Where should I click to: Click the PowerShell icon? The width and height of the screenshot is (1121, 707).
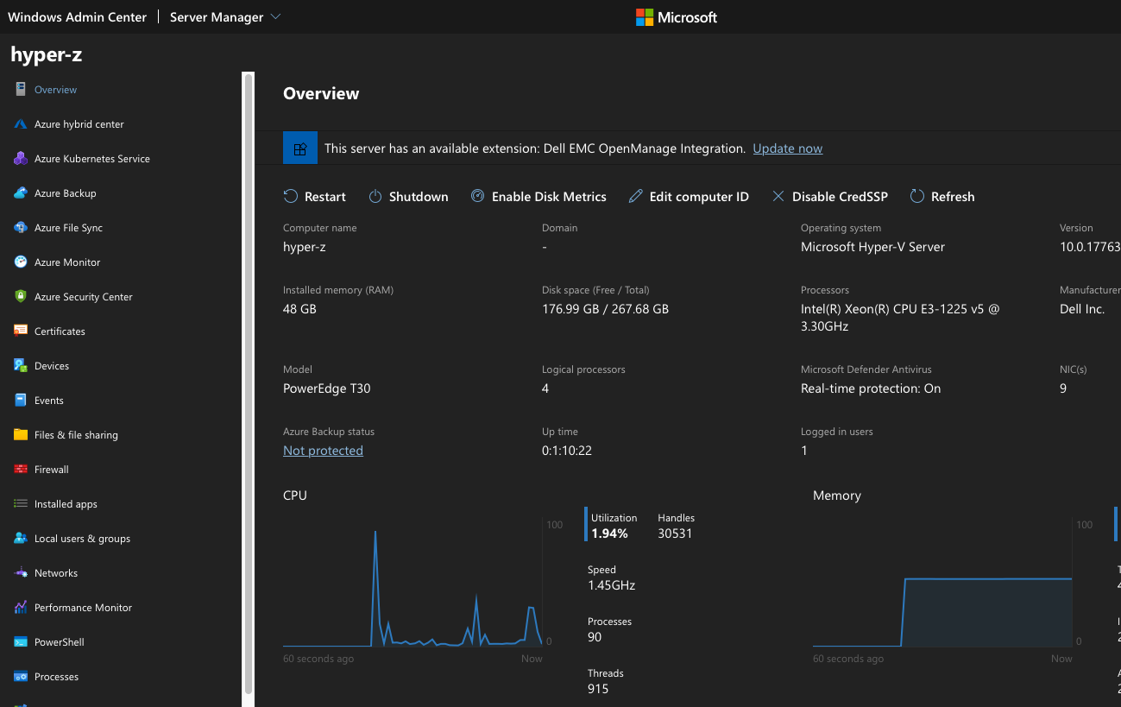21,641
